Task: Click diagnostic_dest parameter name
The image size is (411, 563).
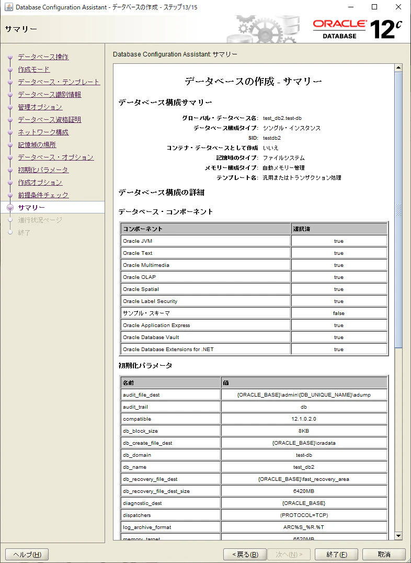Action: pyautogui.click(x=142, y=503)
